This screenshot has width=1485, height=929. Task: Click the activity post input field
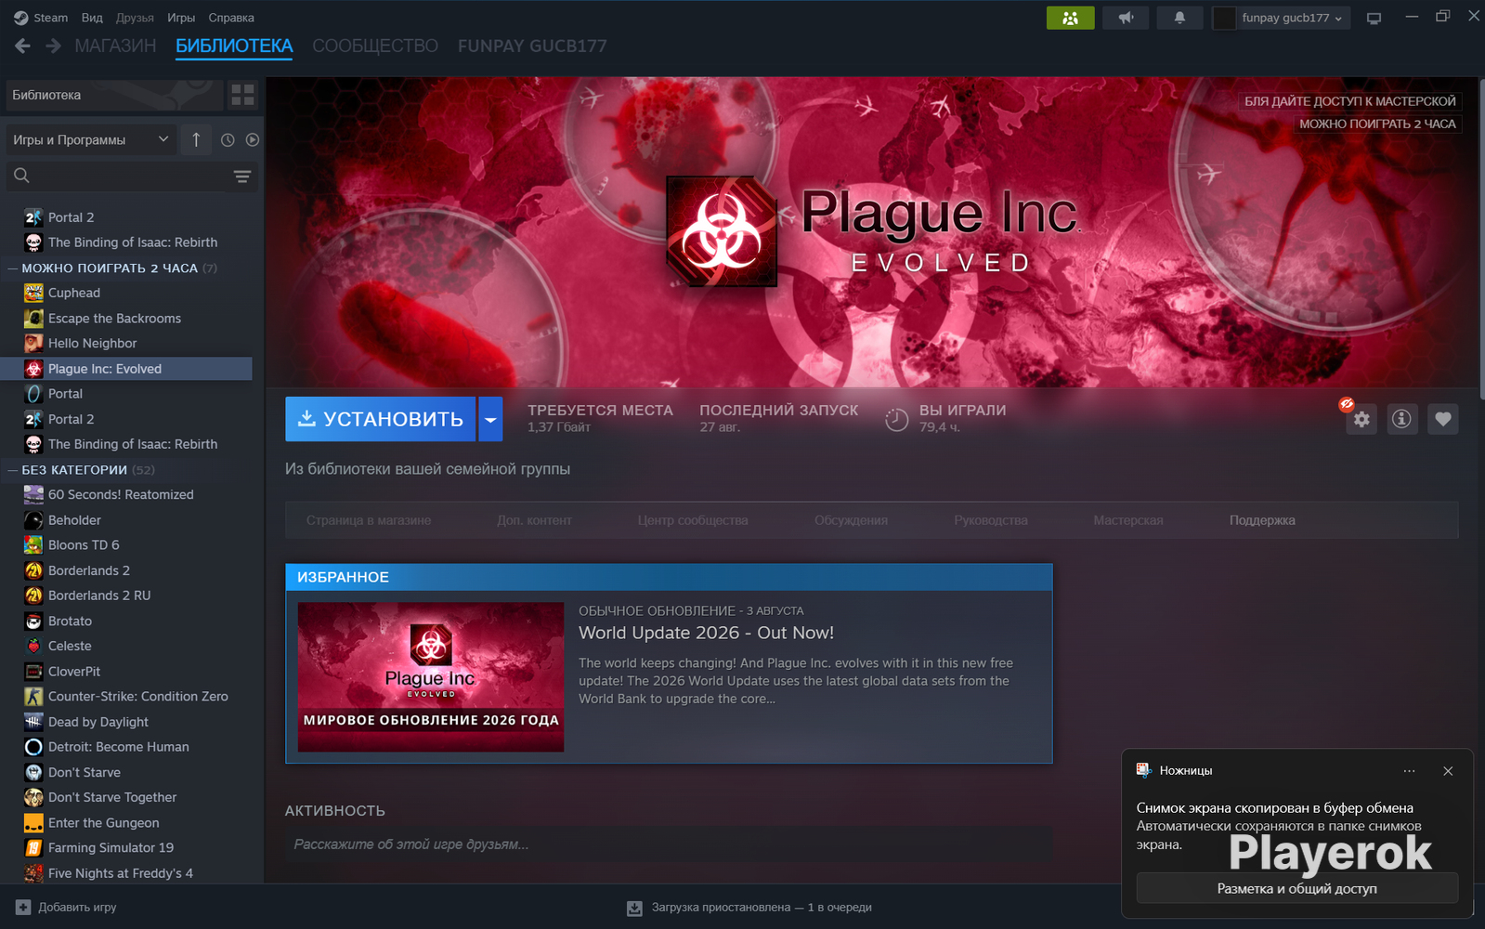coord(669,844)
